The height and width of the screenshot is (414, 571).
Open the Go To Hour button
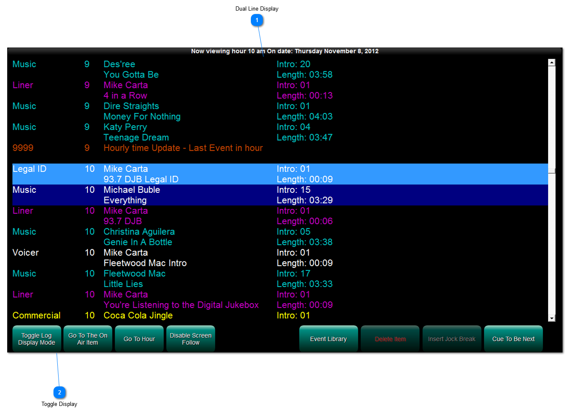[x=139, y=339]
